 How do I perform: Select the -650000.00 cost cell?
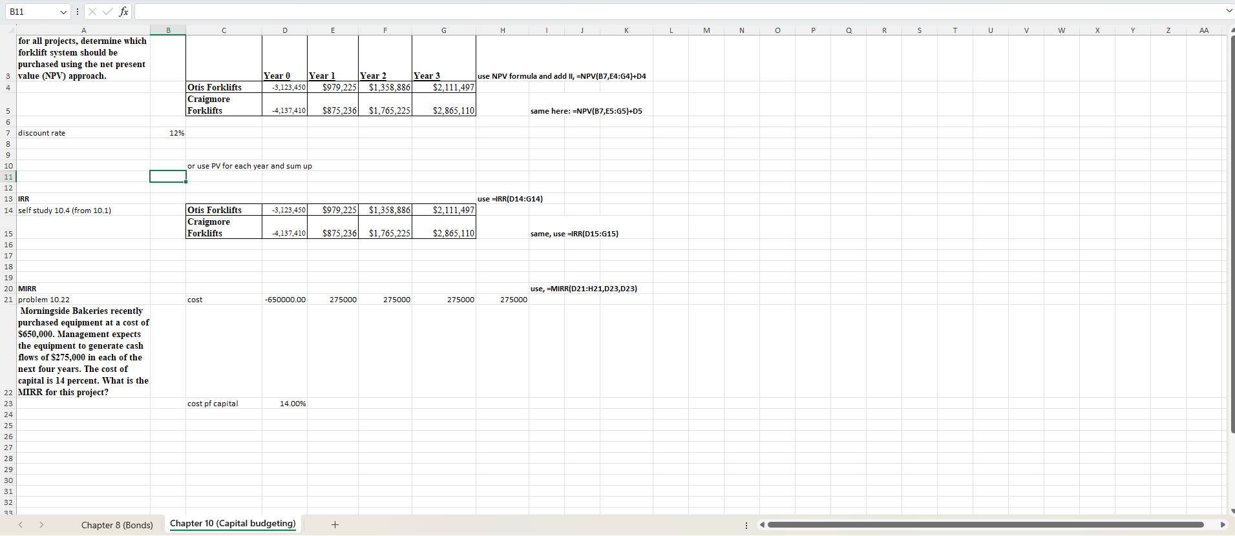285,300
